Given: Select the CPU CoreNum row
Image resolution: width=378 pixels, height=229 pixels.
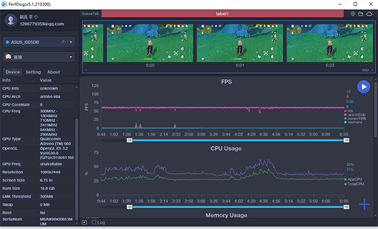Looking at the screenshot, I should tap(37, 104).
